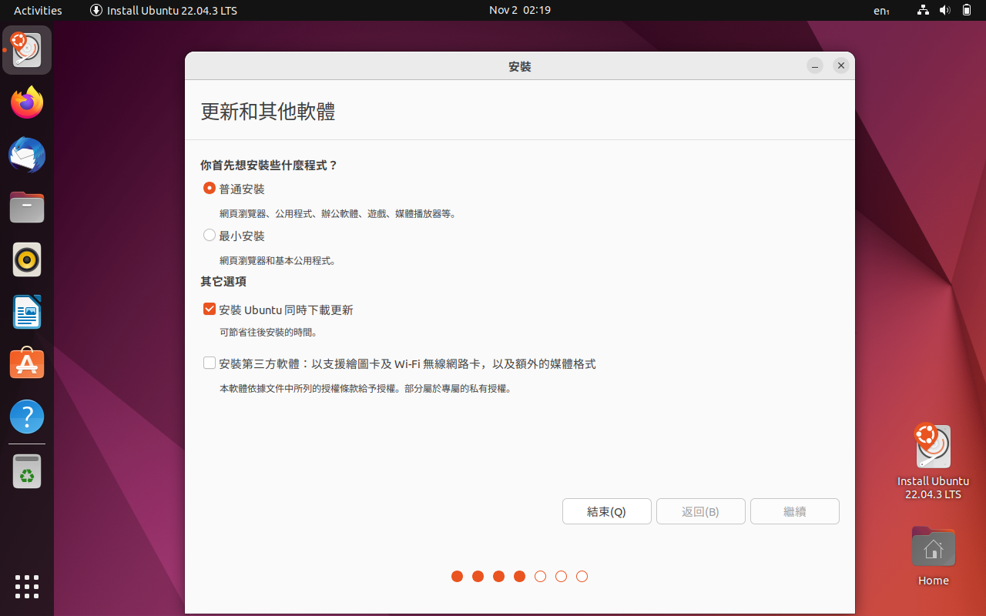This screenshot has height=616, width=986.
Task: Click the 繼續 continue button
Action: 795,511
